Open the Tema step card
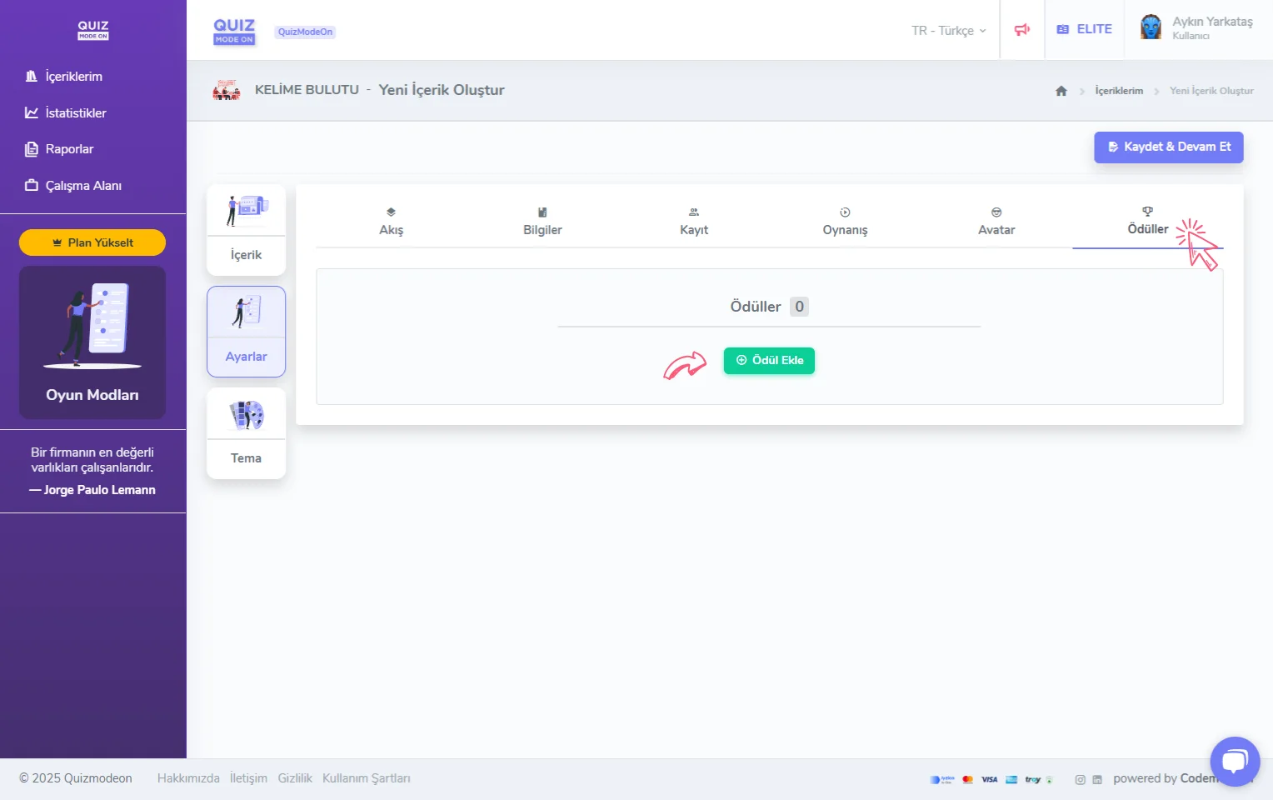 [246, 433]
